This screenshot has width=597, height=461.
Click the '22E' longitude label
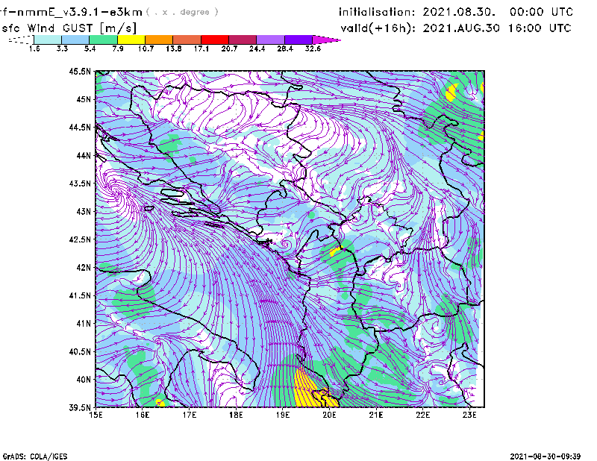[423, 415]
